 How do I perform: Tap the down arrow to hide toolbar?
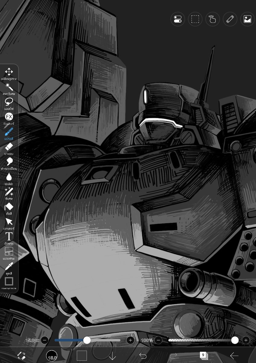[x=112, y=356]
